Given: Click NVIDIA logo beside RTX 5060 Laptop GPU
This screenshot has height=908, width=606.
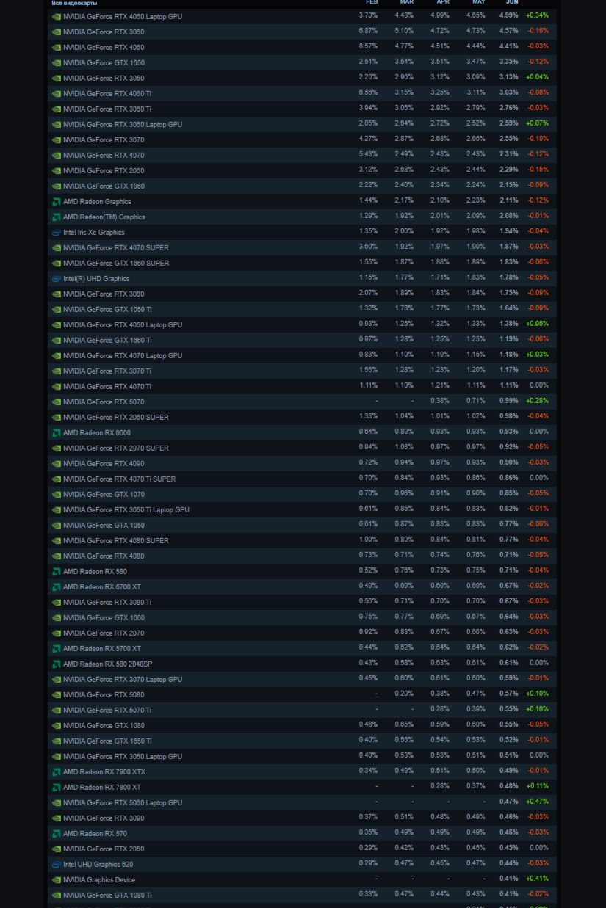Looking at the screenshot, I should tap(57, 802).
